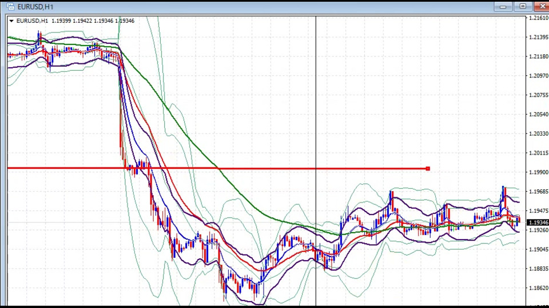Click the 1.19475 price scale label
This screenshot has height=308, width=549.
[539, 211]
